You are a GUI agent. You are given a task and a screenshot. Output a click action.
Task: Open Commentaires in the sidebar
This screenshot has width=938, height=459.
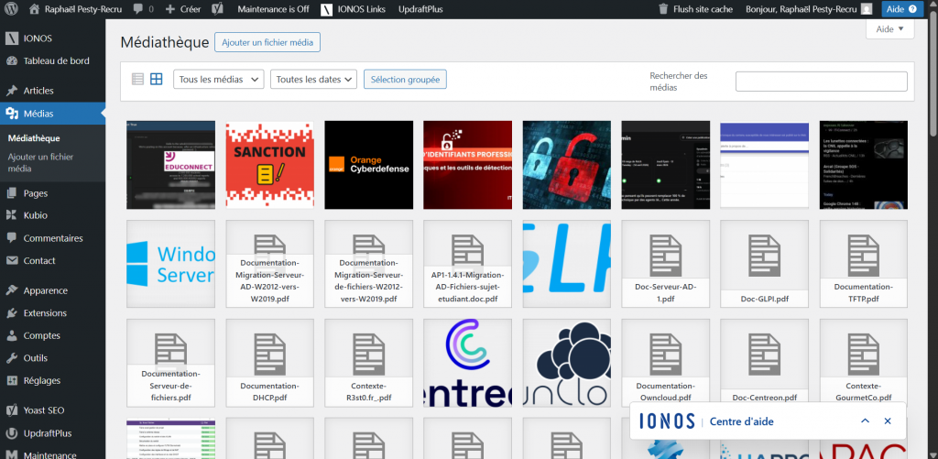[52, 238]
